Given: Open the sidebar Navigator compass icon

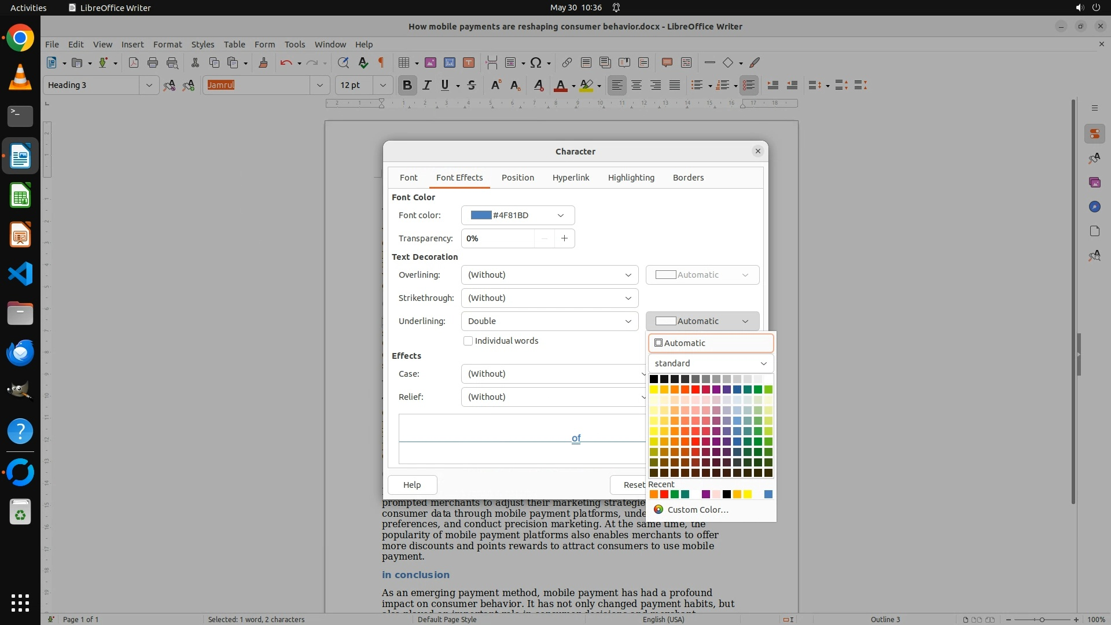Looking at the screenshot, I should pos(1094,207).
